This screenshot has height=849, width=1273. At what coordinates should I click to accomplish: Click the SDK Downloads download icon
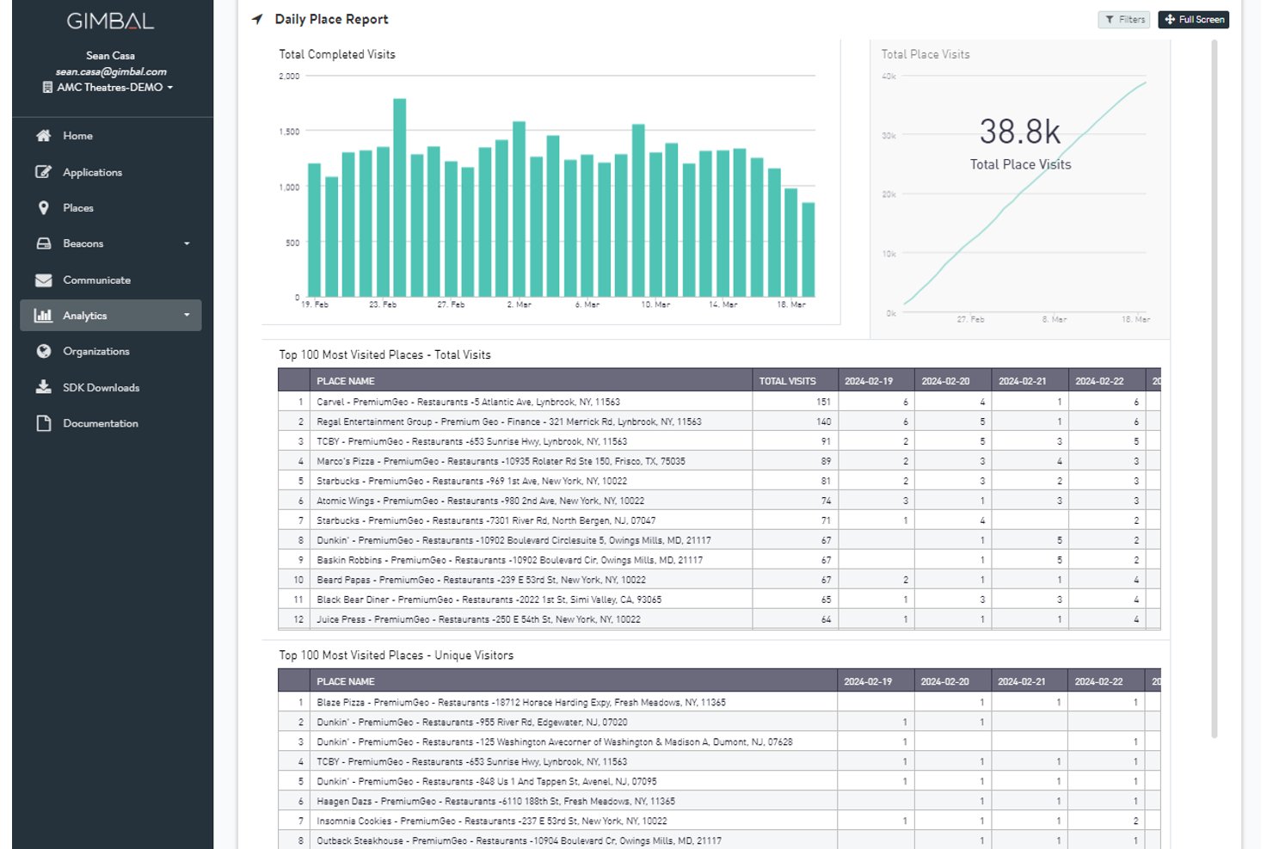tap(44, 387)
